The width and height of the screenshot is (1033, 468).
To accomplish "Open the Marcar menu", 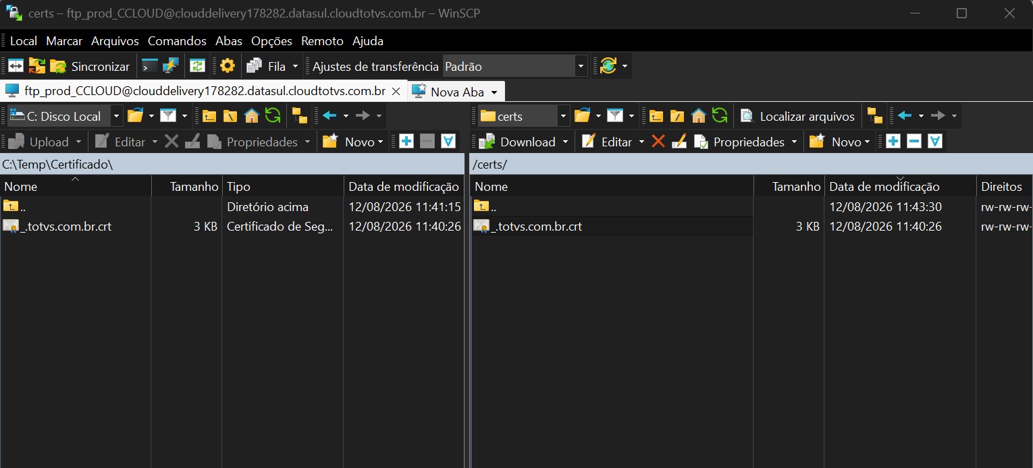I will click(64, 41).
